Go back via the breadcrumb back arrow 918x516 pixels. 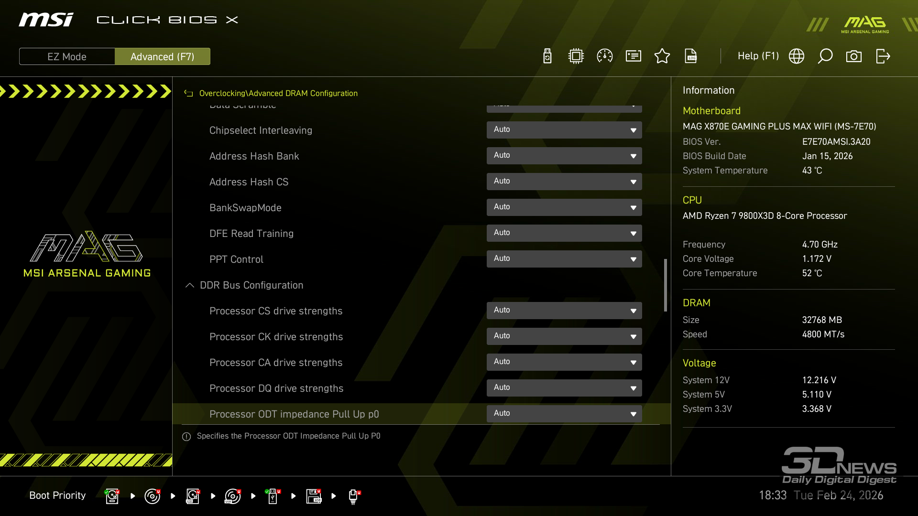click(x=189, y=94)
